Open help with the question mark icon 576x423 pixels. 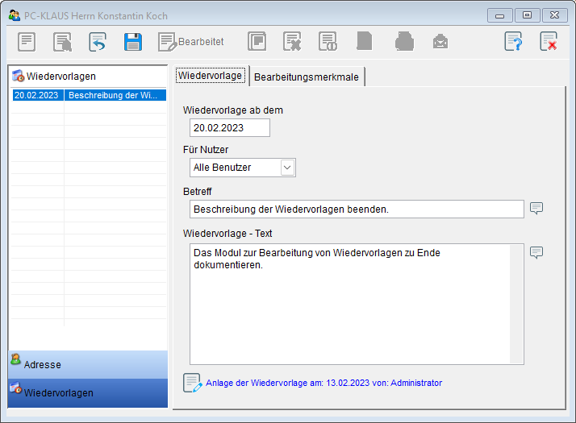click(513, 42)
